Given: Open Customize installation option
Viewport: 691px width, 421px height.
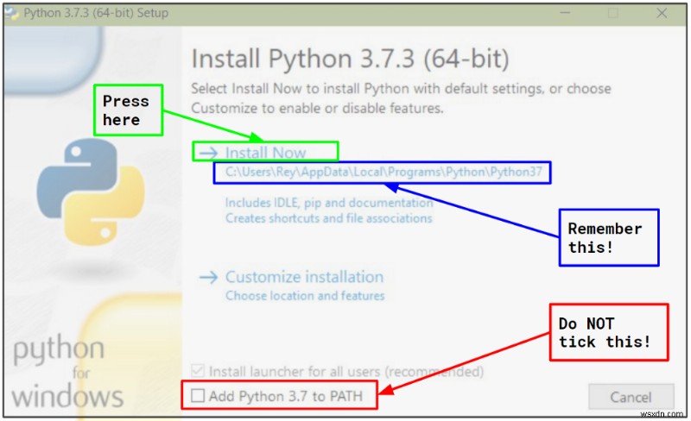Looking at the screenshot, I should 304,277.
